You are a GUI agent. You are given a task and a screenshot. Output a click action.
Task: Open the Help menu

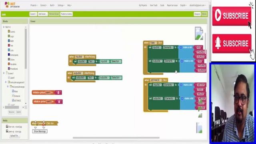tap(69, 5)
